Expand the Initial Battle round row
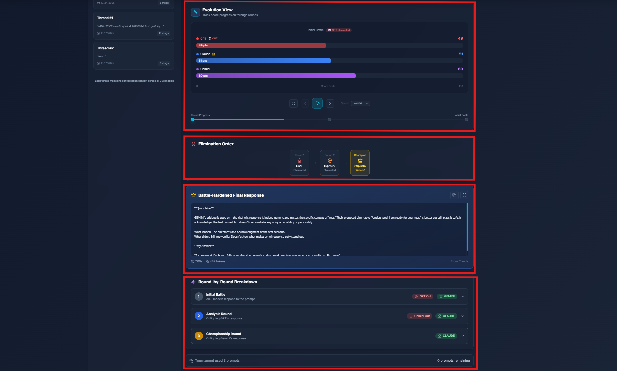The image size is (617, 371). 463,296
